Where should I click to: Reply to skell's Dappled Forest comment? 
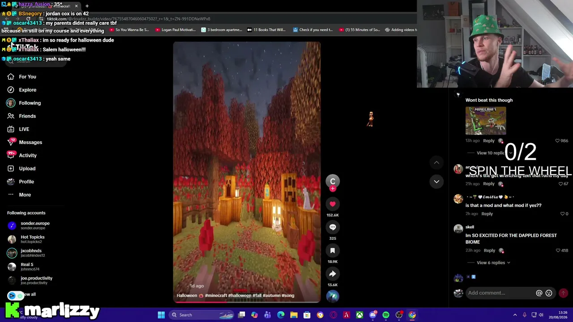click(489, 250)
